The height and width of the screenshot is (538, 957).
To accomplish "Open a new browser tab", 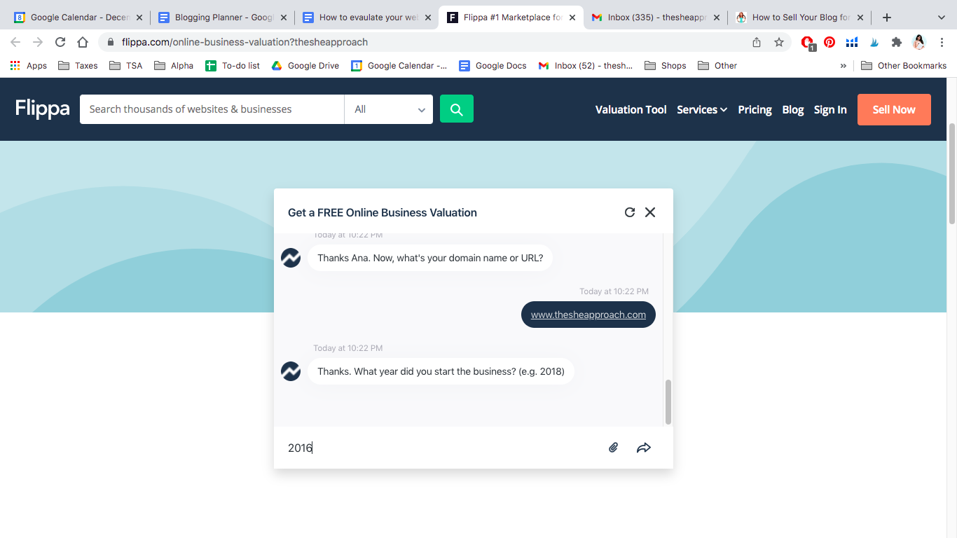I will point(887,18).
